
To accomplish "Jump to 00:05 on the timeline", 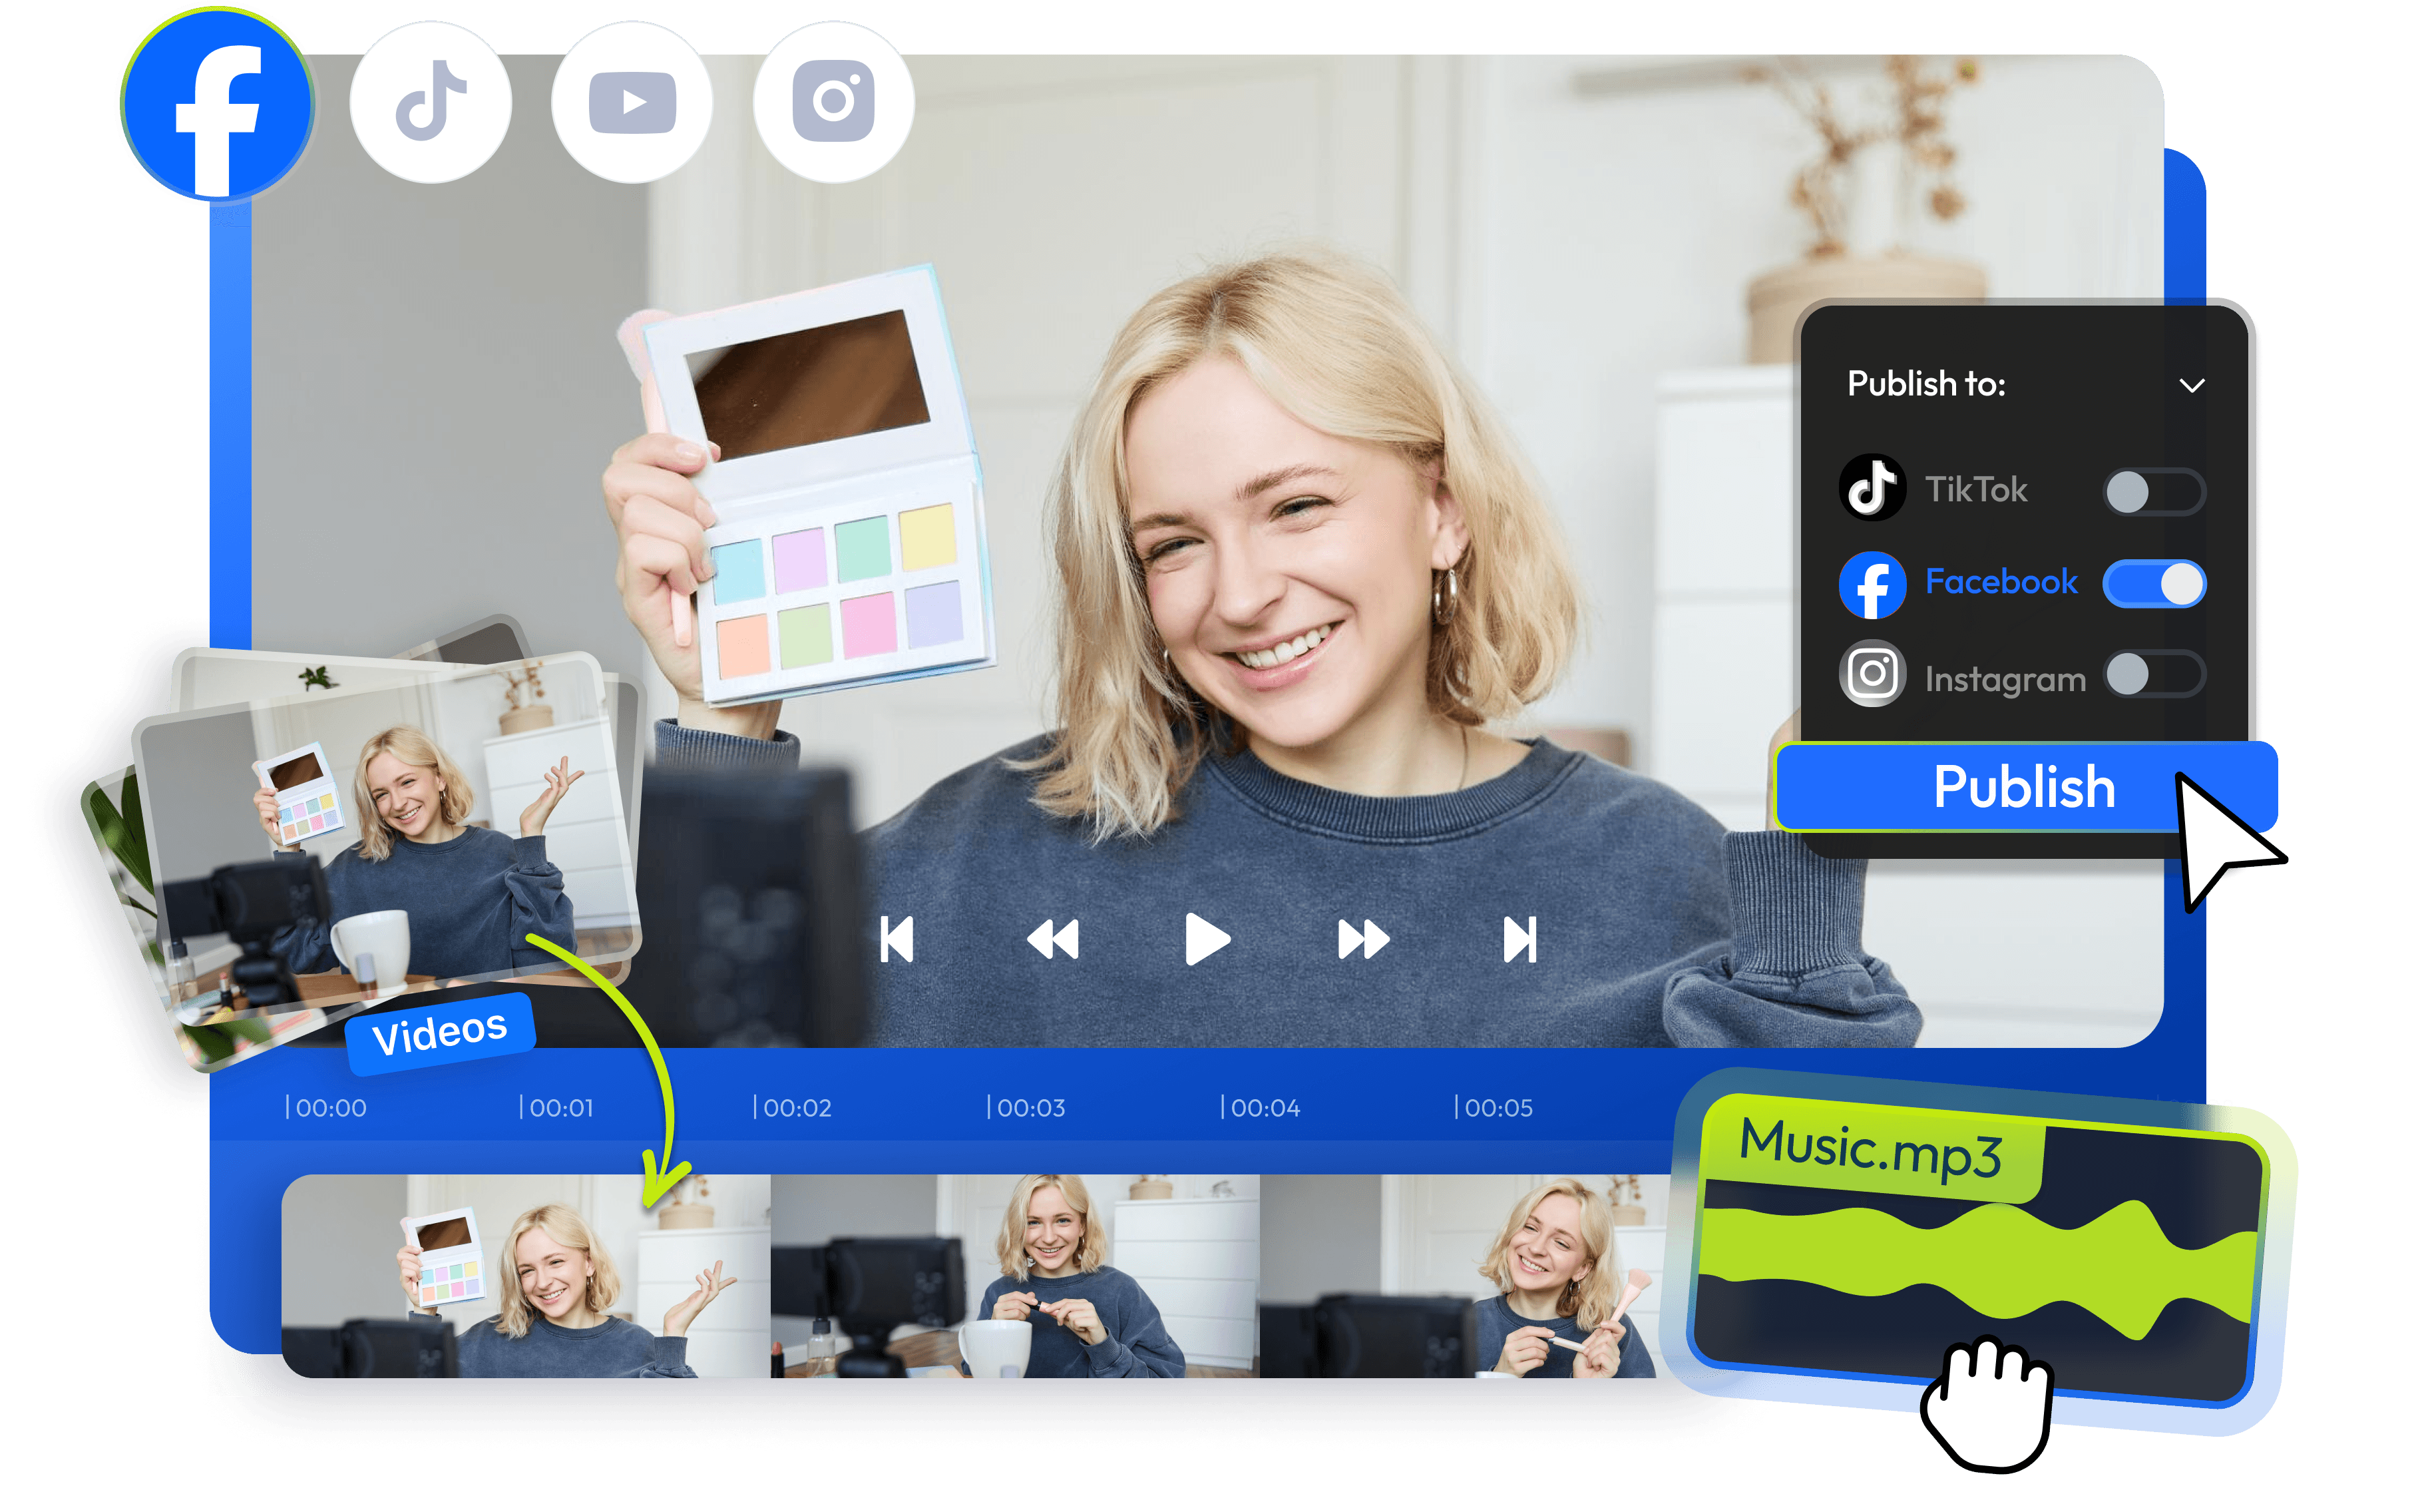I will tap(1494, 1108).
